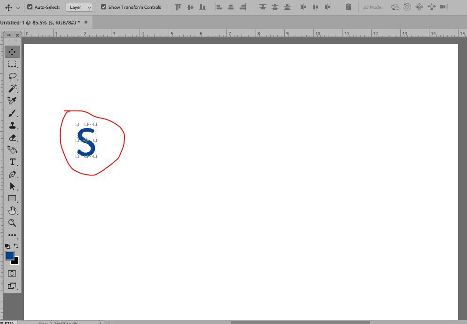Select the Brush tool
This screenshot has width=467, height=324.
point(12,113)
